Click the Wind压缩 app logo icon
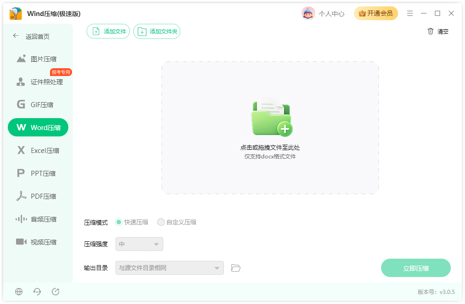The image size is (465, 304). pos(16,14)
